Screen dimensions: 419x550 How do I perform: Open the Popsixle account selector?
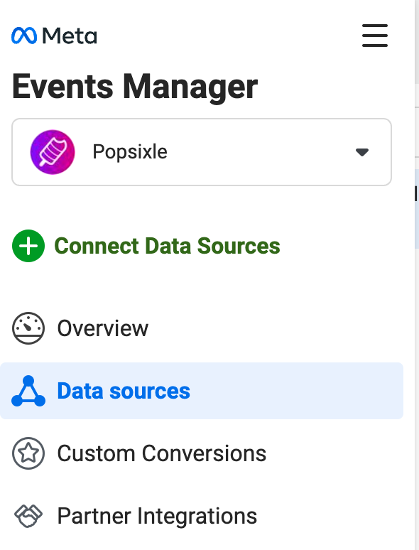tap(202, 152)
